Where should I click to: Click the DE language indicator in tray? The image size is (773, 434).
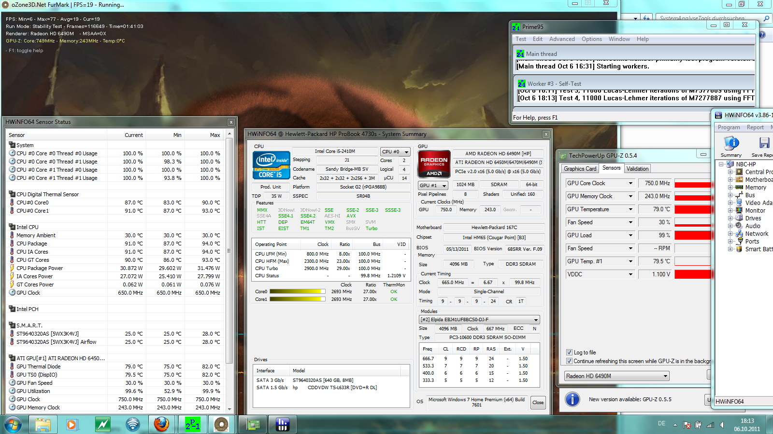tap(661, 423)
